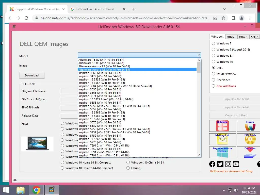
Task: Click the Chrome tab search chevron
Action: click(224, 9)
